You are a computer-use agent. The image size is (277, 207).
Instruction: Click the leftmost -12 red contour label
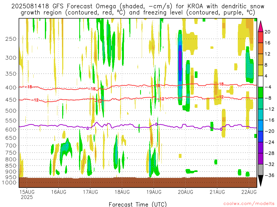35,100
